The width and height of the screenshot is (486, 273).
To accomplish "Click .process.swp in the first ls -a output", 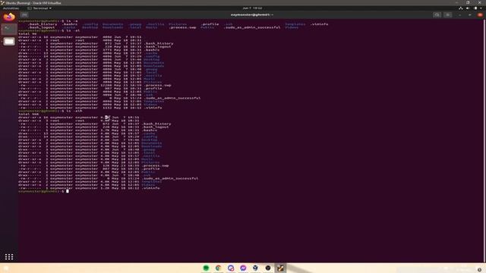I will coord(182,27).
